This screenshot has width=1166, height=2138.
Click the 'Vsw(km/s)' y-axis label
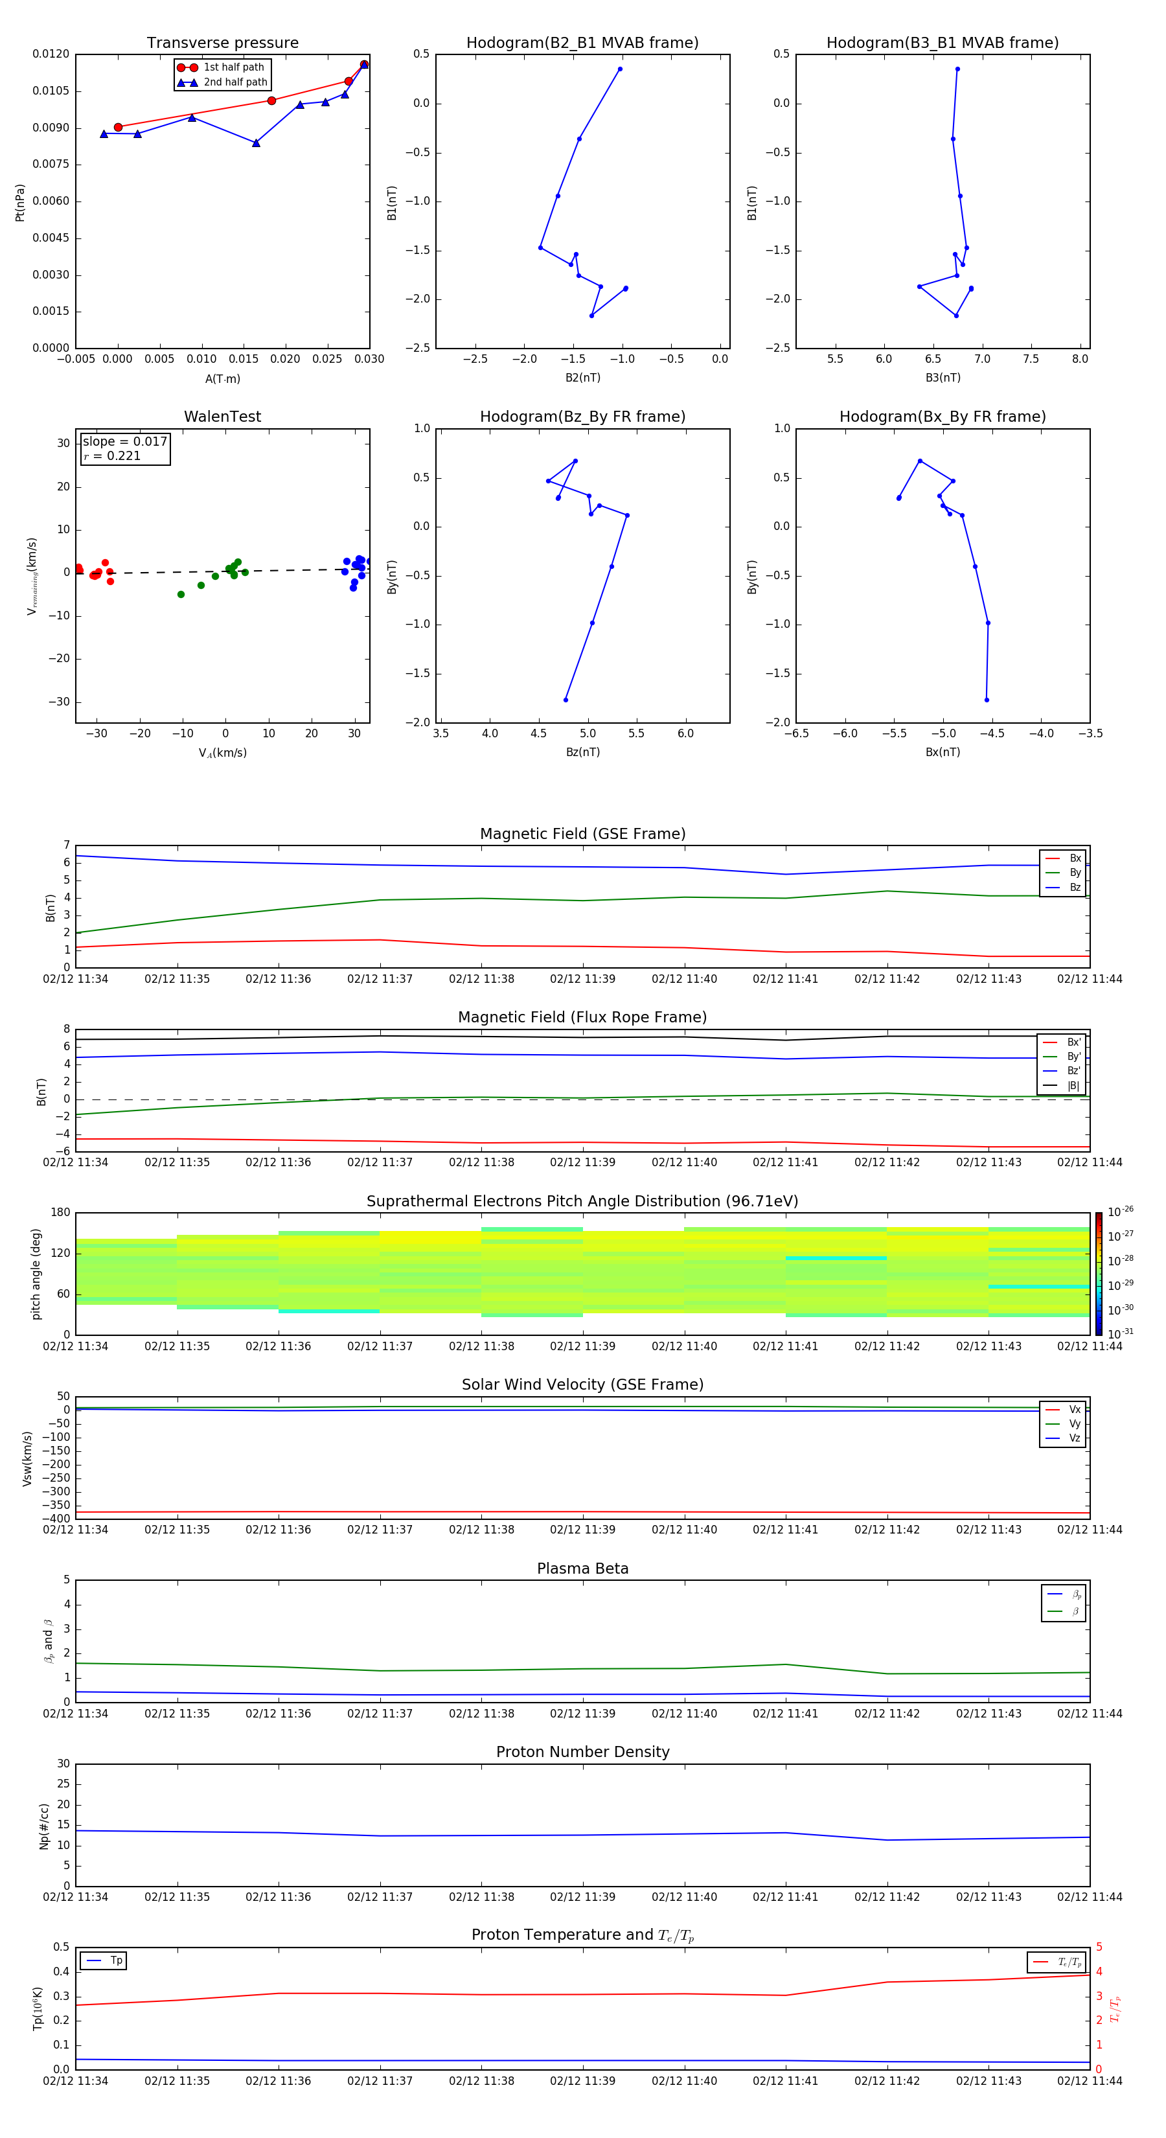(x=27, y=1458)
